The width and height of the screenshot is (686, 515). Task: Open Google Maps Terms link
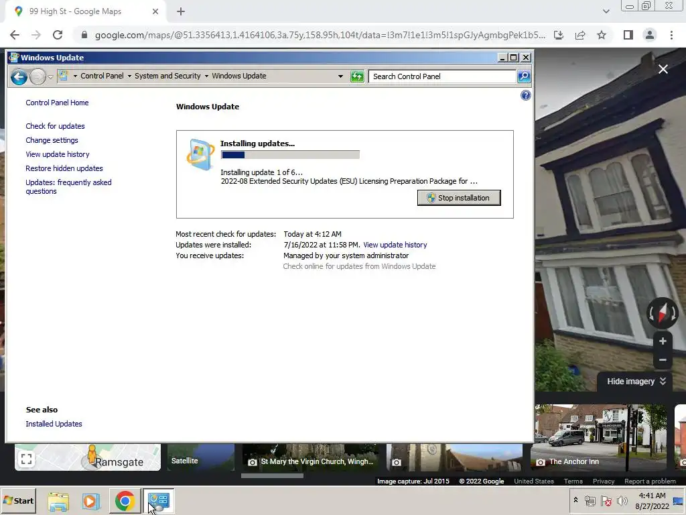click(x=573, y=481)
